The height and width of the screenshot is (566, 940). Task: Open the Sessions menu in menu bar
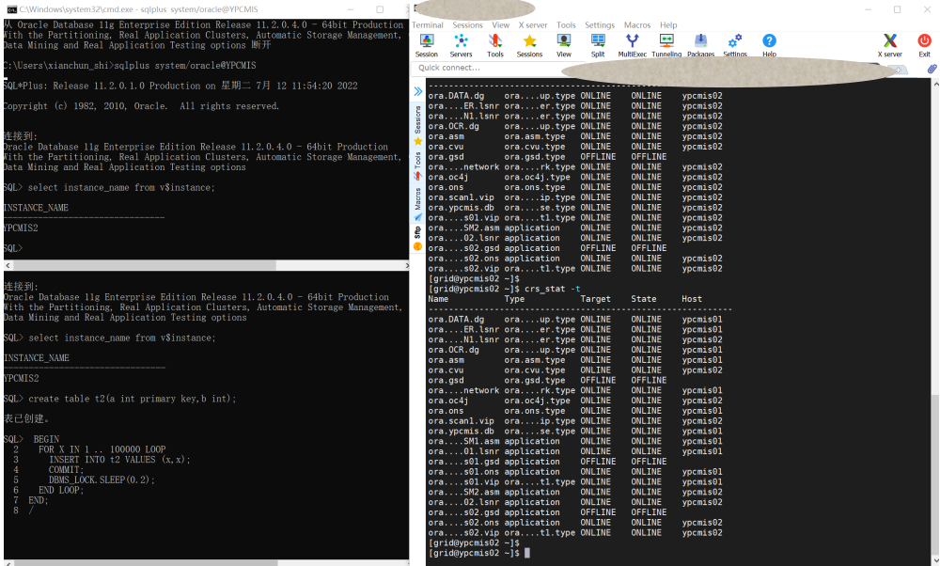467,25
